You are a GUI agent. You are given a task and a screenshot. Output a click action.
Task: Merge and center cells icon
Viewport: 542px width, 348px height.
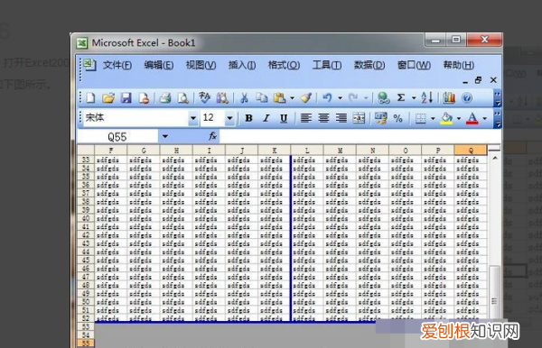click(x=359, y=118)
